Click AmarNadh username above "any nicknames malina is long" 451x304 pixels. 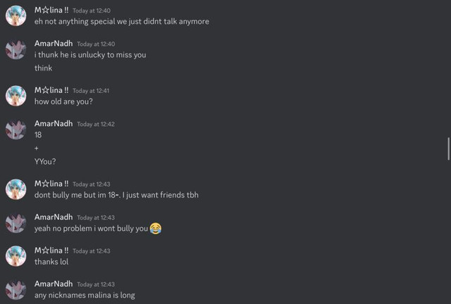(x=54, y=284)
